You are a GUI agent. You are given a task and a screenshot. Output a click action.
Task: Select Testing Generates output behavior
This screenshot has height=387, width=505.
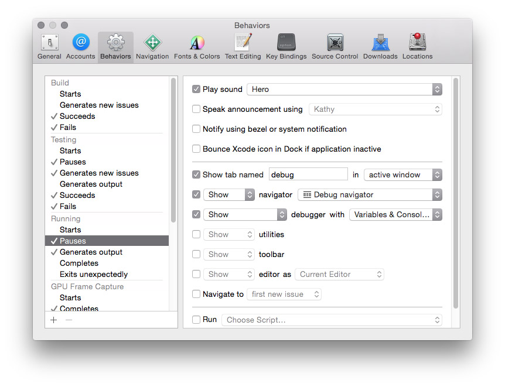107,184
